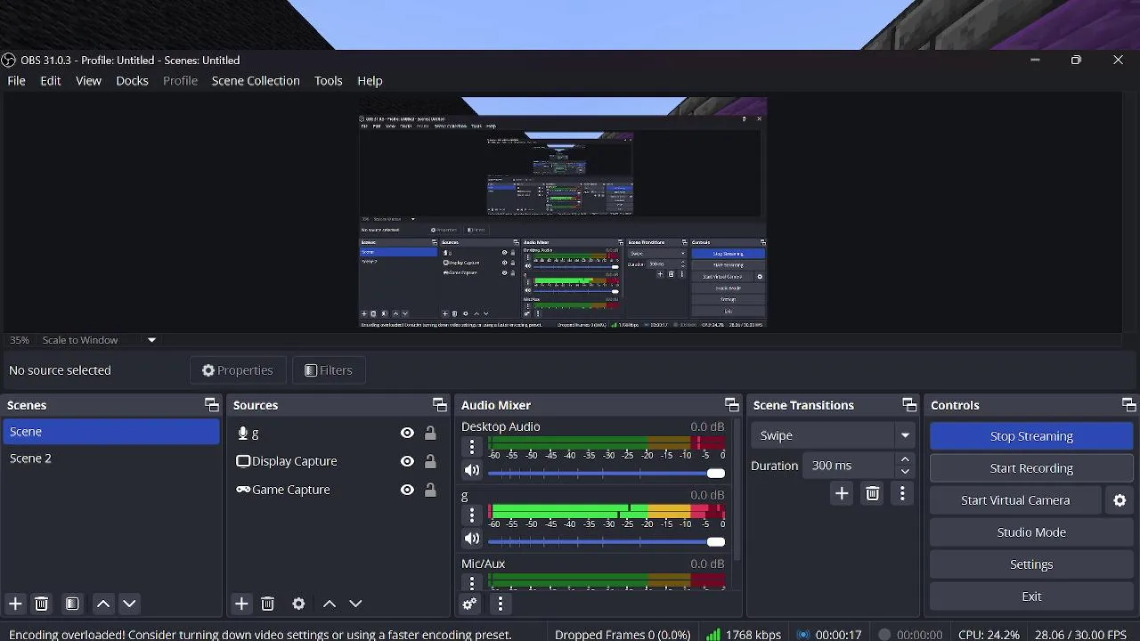Open the Tools menu
The width and height of the screenshot is (1140, 641).
(328, 80)
